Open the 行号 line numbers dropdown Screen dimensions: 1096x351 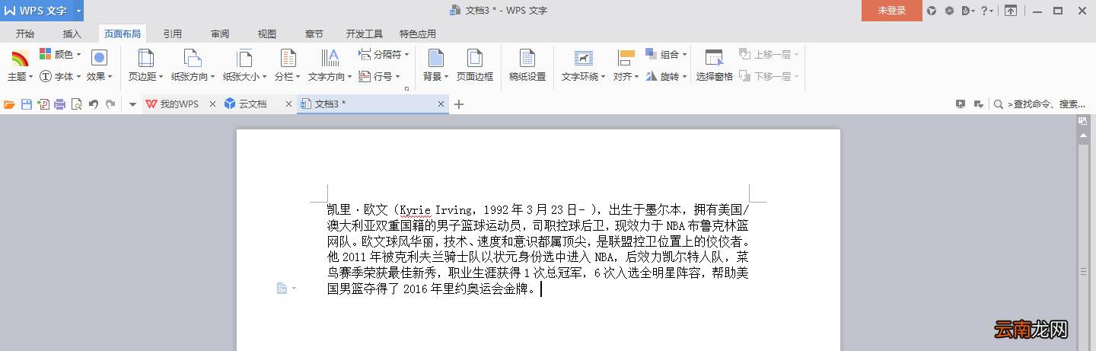pyautogui.click(x=378, y=76)
